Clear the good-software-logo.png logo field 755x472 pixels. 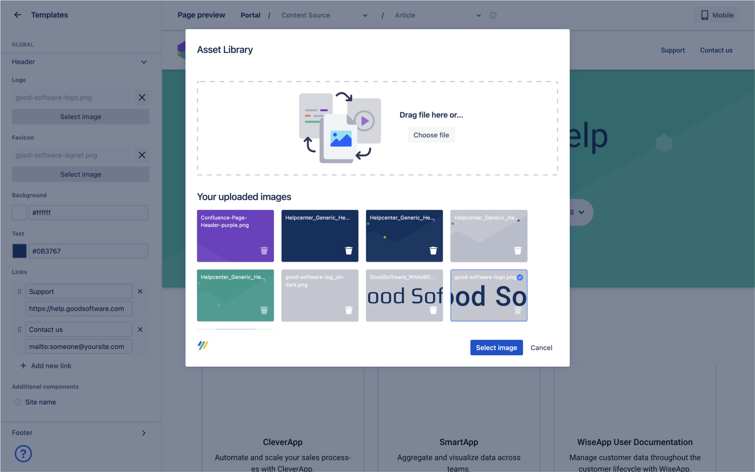[142, 97]
